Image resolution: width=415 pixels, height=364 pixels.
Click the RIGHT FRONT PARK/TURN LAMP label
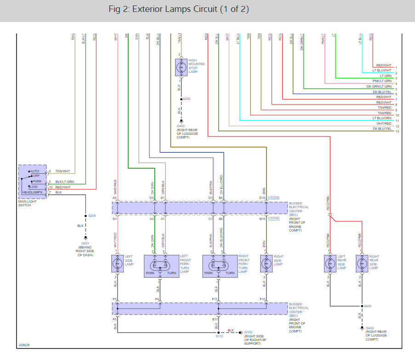point(244,264)
